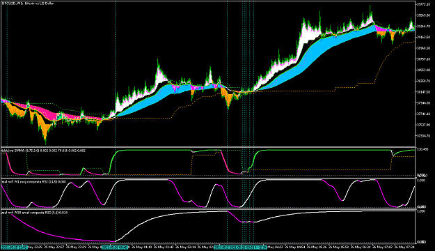Click the 26 May 05:26 time label

(x=316, y=247)
